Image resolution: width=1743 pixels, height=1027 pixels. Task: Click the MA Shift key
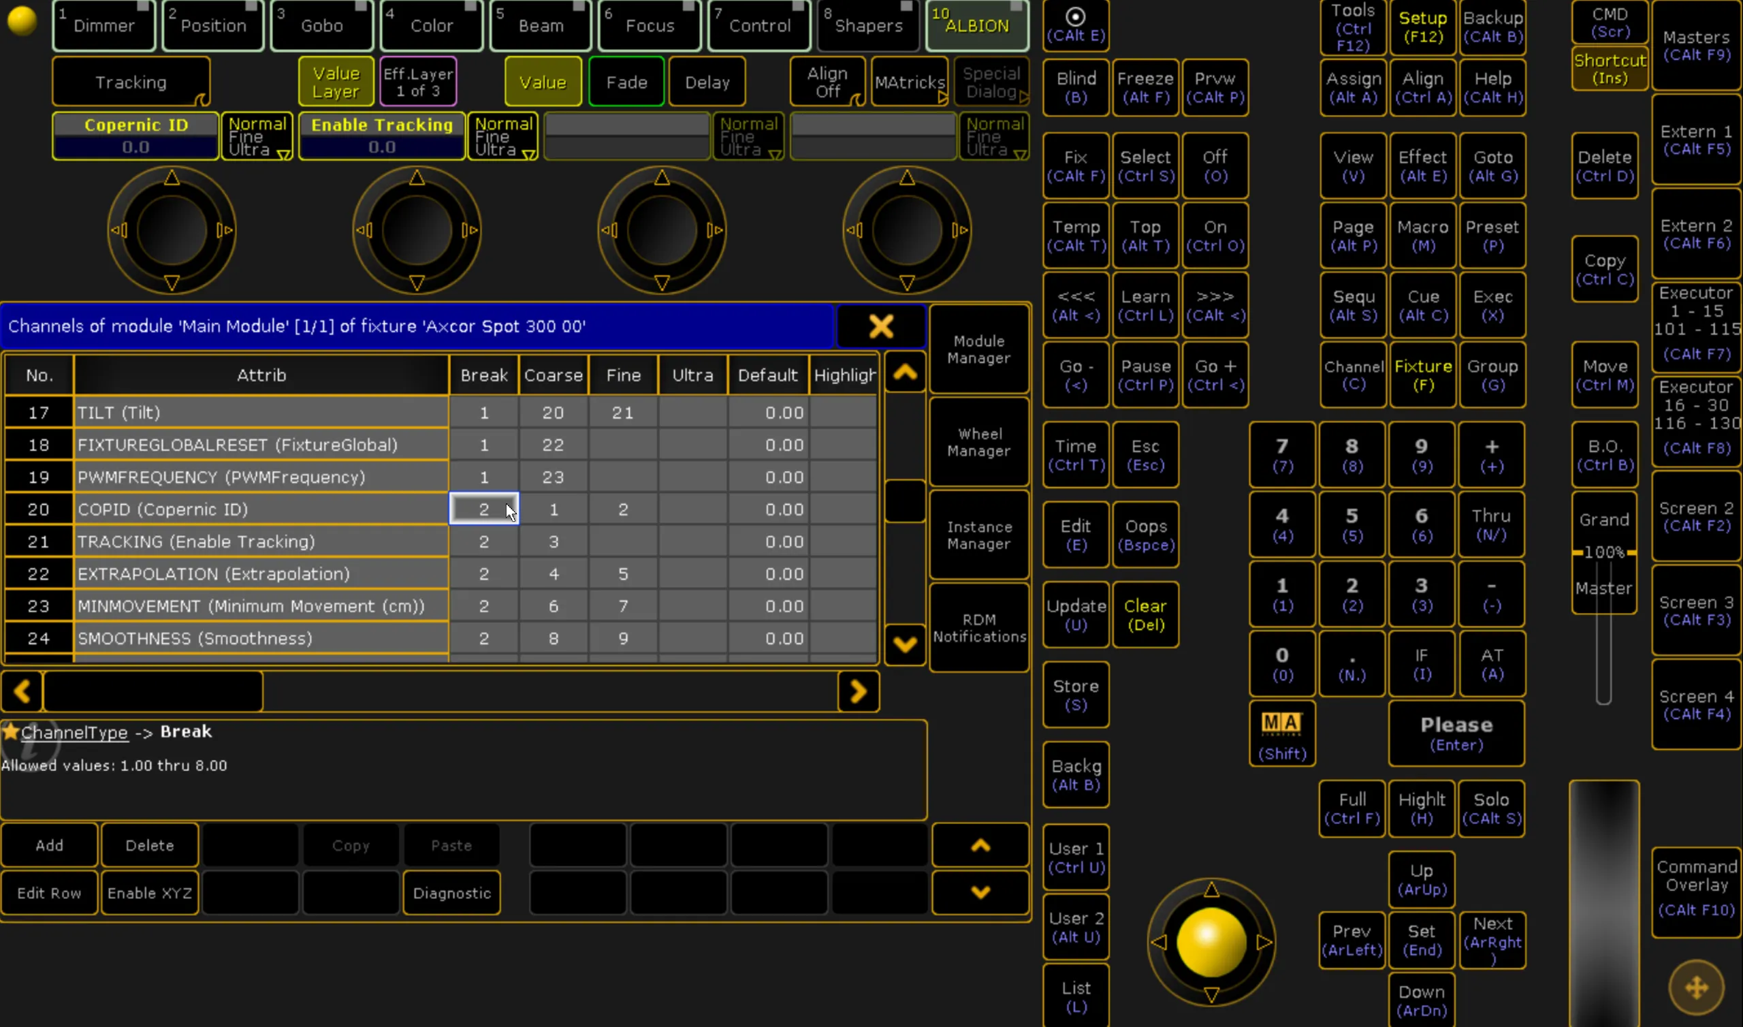1281,733
